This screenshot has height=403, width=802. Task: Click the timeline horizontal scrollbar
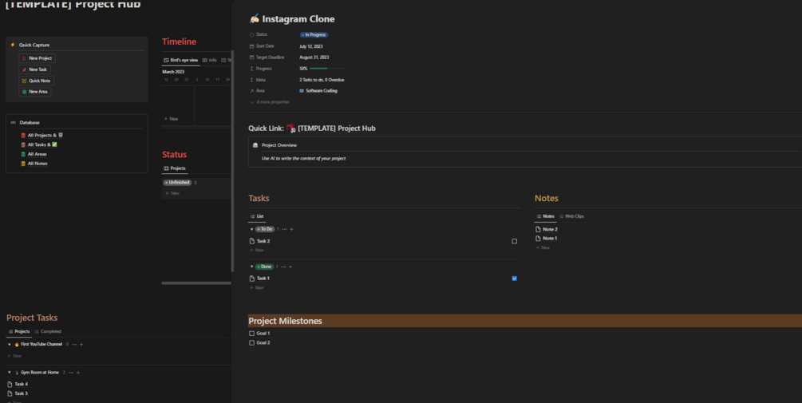point(196,282)
